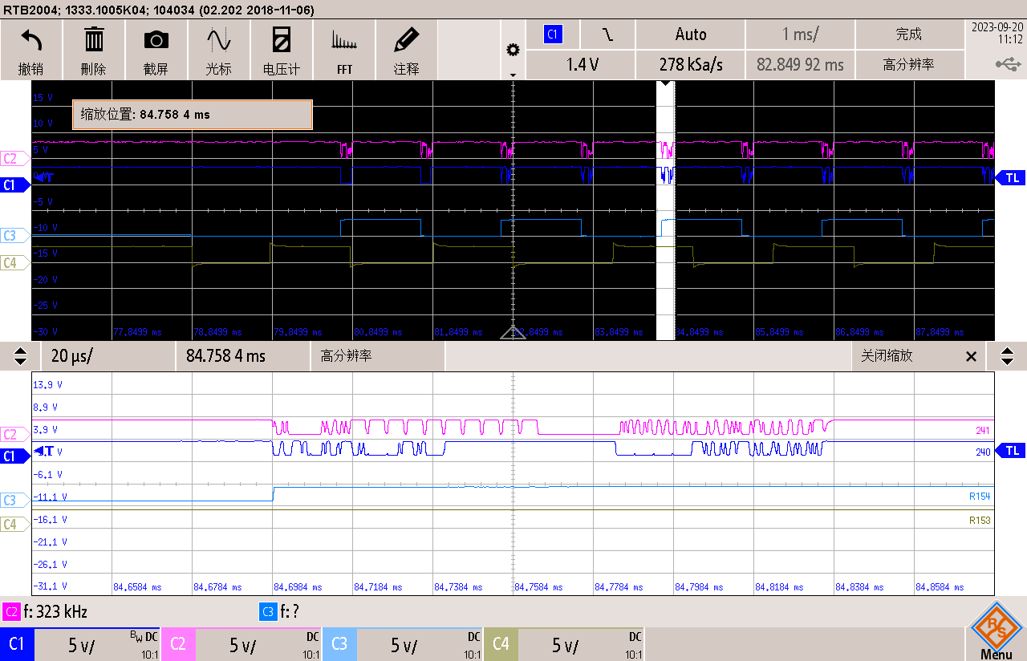This screenshot has height=661, width=1027.
Task: Click the 缩放位置 tooltip box
Action: [x=192, y=115]
